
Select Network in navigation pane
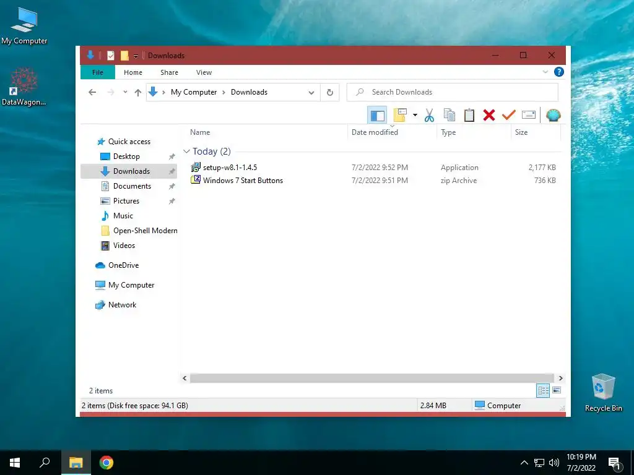point(122,305)
